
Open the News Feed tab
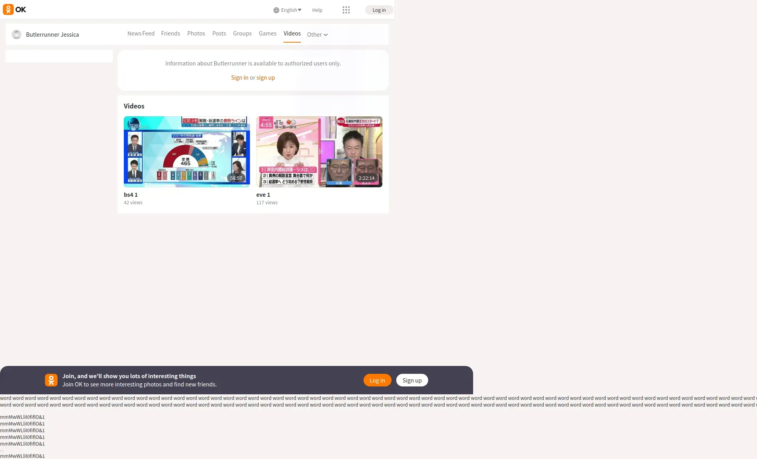coord(141,34)
